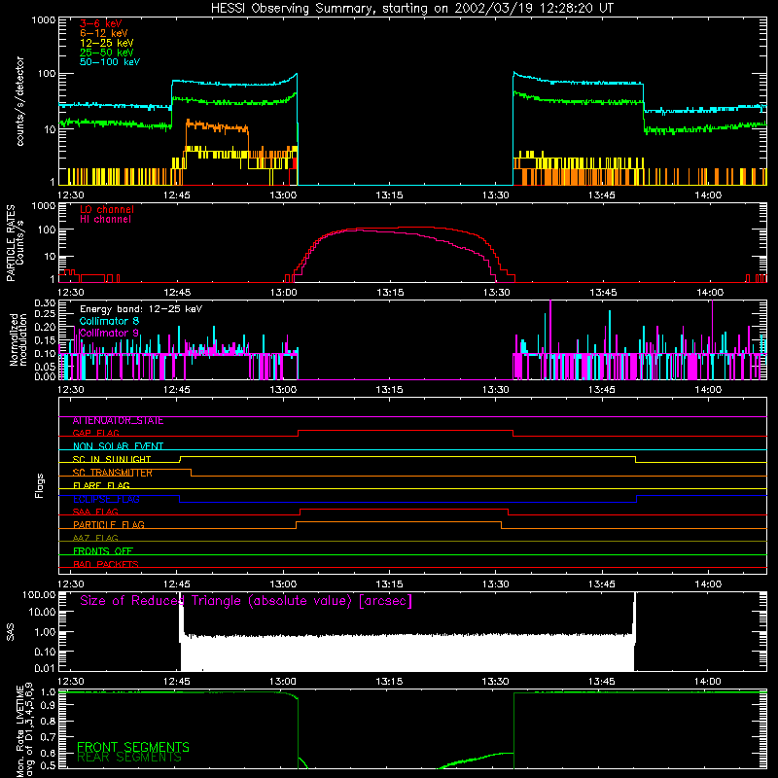Screen dimensions: 778x778
Task: Select the ATTENUATOR_STATE flag label
Action: click(118, 421)
